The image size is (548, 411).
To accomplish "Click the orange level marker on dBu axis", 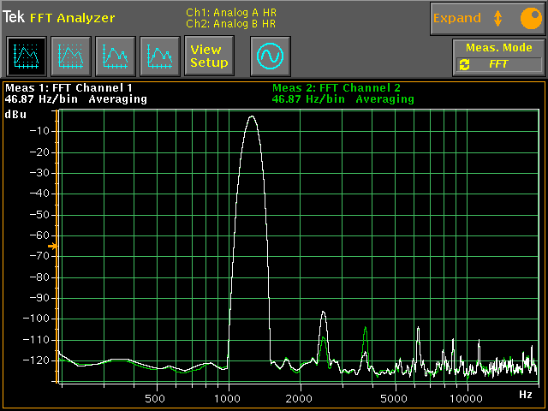I will point(52,247).
